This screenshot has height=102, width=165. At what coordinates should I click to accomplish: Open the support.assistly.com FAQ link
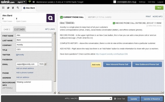coord(112,54)
